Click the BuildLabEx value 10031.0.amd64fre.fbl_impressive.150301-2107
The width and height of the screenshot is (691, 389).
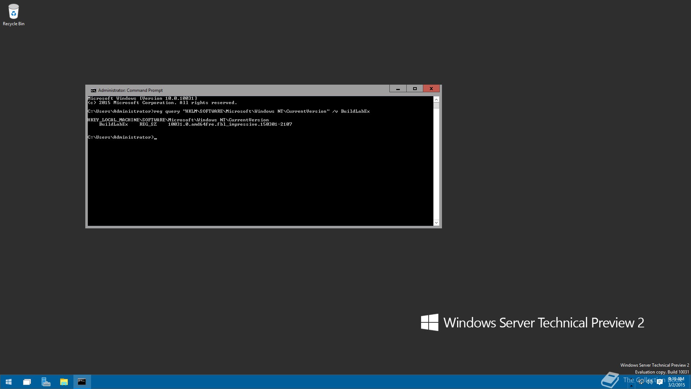point(230,124)
